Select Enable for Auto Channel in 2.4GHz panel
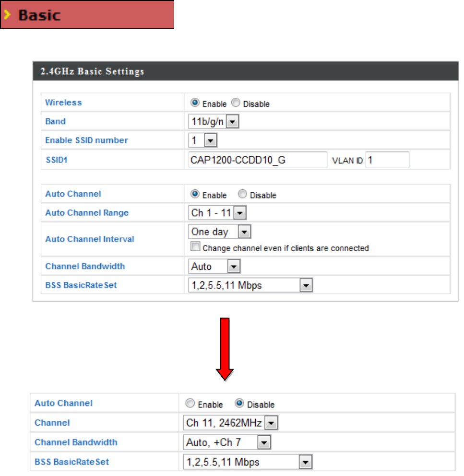 pyautogui.click(x=195, y=194)
